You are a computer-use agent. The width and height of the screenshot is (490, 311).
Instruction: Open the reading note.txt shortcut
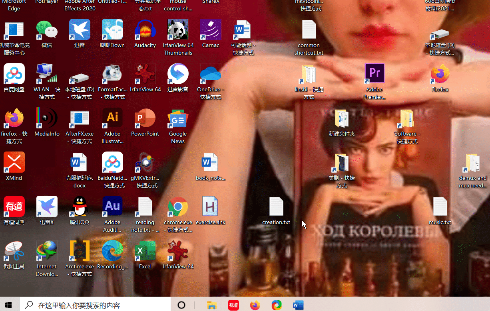(145, 207)
